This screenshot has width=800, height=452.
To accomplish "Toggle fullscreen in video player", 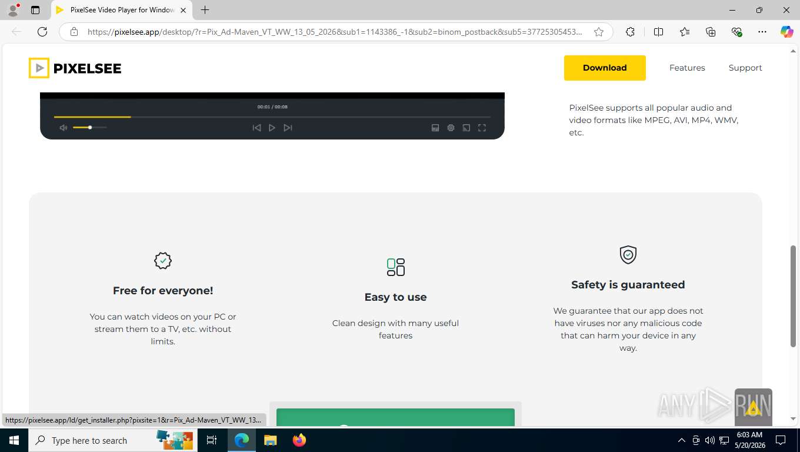I will pos(482,128).
